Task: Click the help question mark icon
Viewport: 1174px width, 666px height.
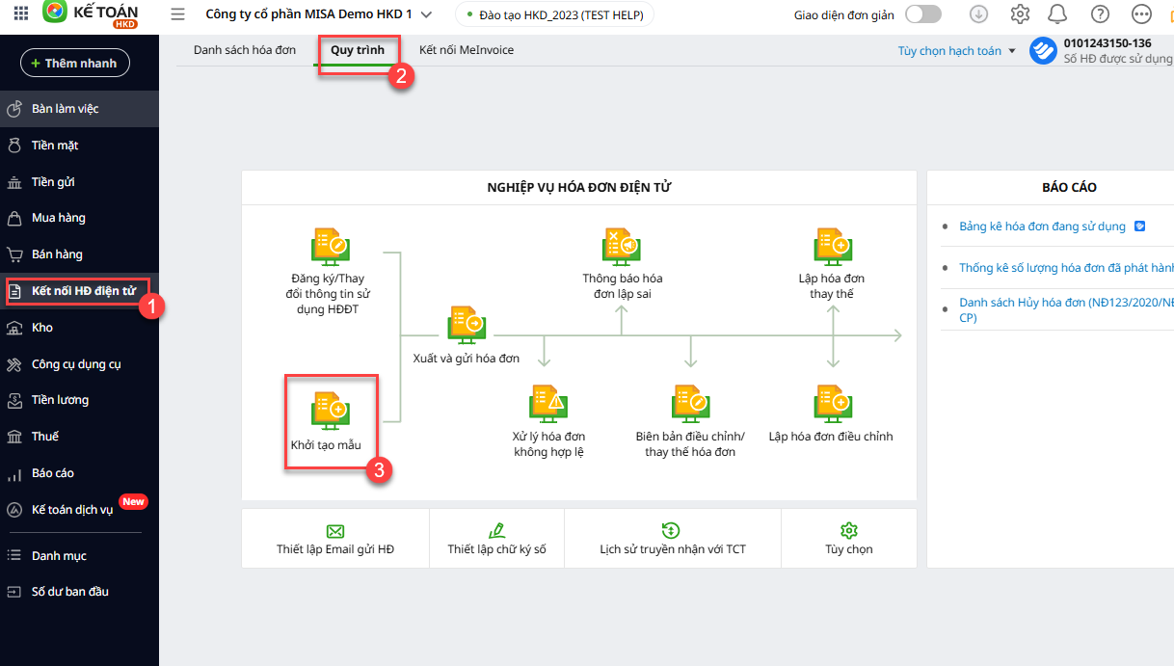Action: (1099, 14)
